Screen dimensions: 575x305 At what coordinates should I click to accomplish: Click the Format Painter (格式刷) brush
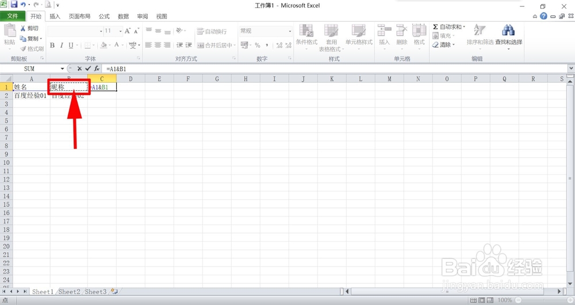(x=32, y=49)
